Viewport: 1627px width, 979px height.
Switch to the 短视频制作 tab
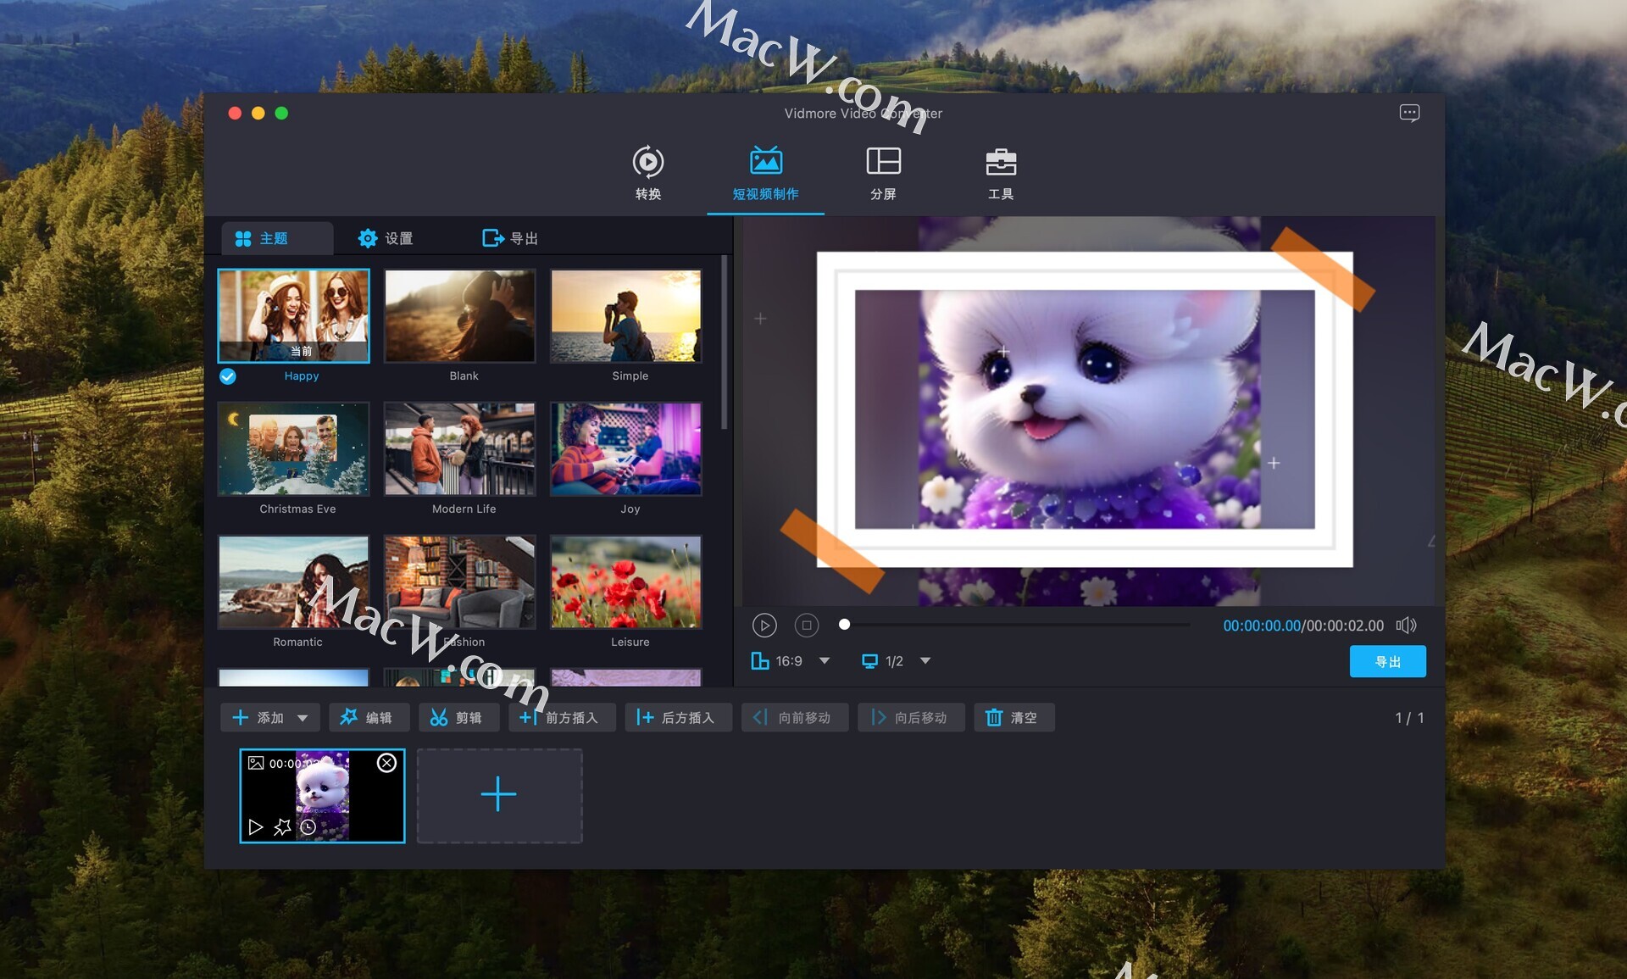pyautogui.click(x=765, y=174)
